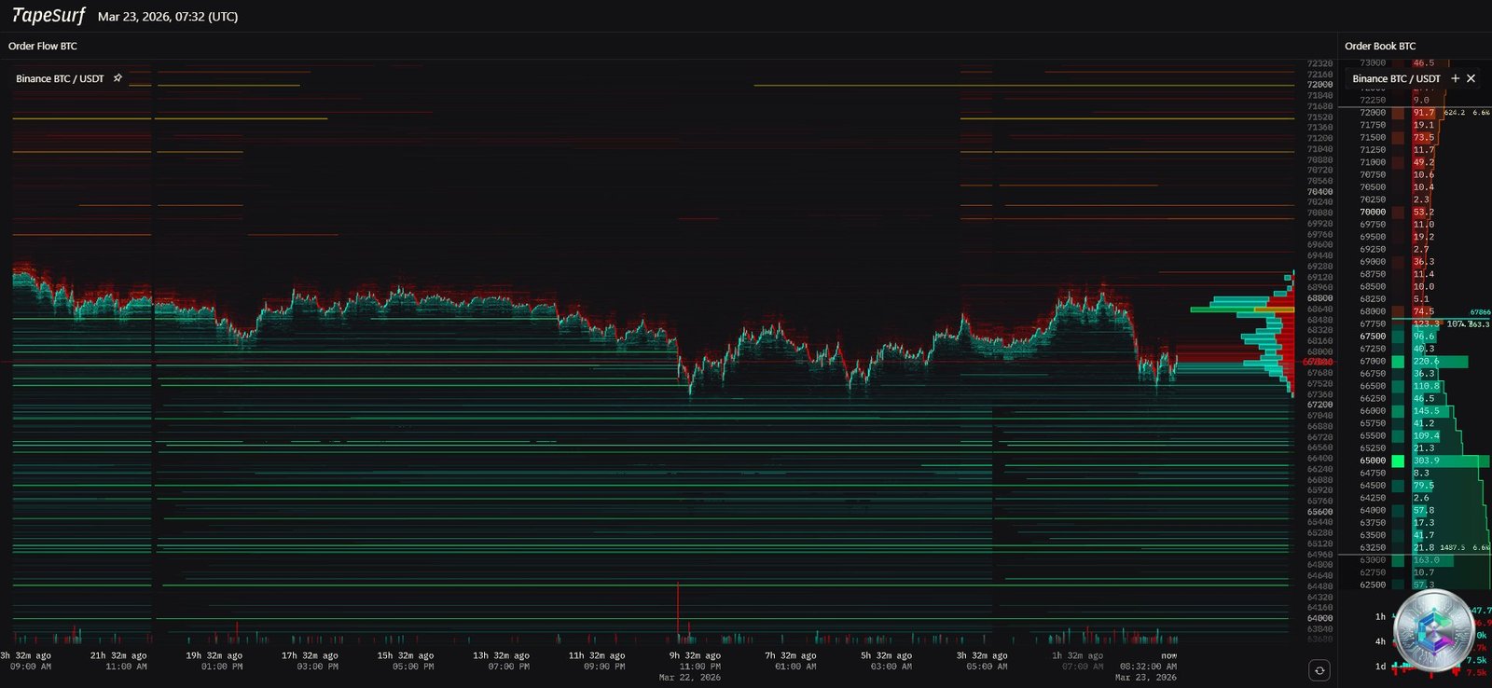Click the pin icon beside Binance BTC / USDT

(117, 78)
